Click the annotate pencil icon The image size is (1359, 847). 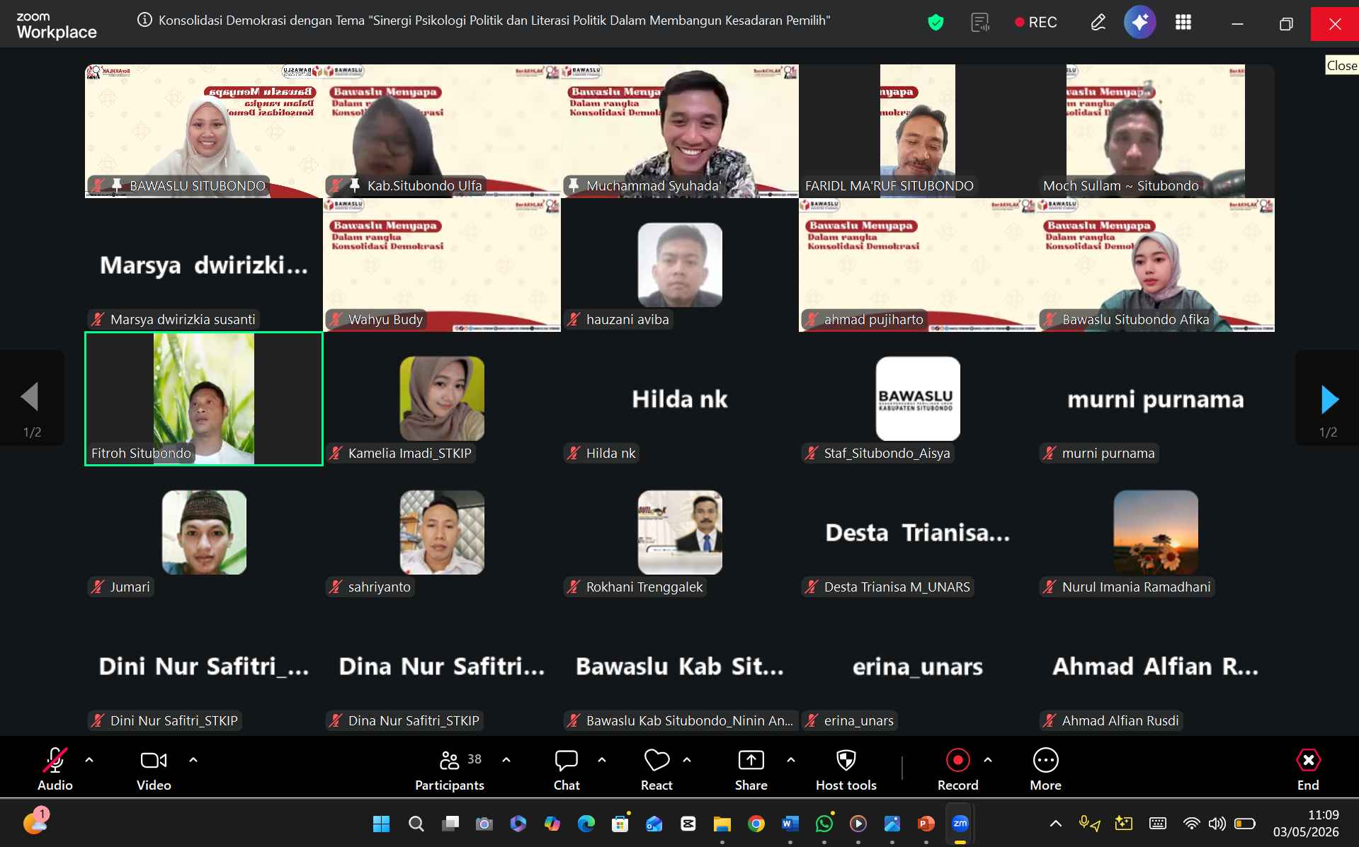click(1098, 23)
